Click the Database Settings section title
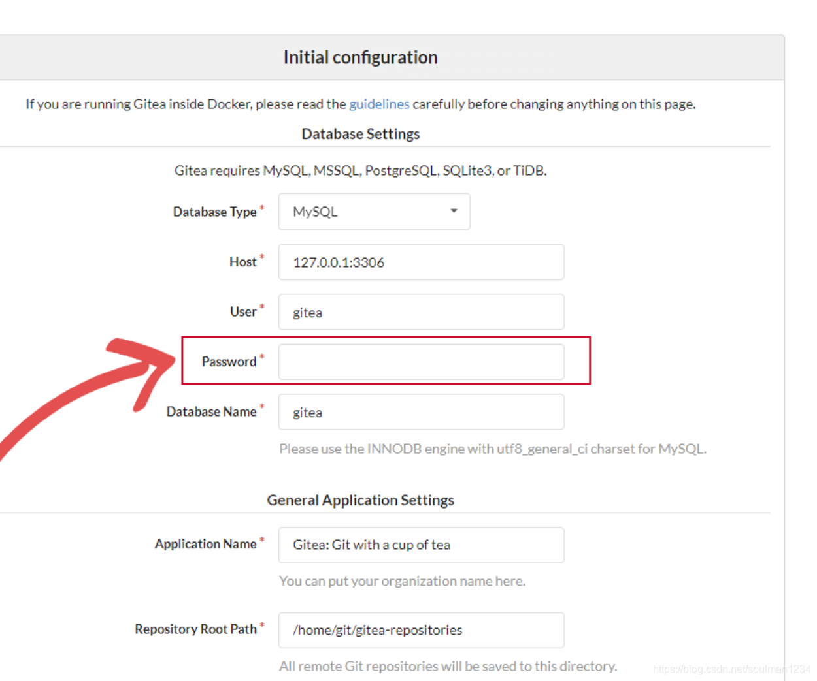817x681 pixels. pos(361,134)
